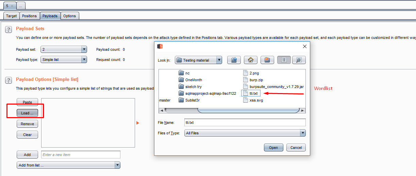Screen dimensions: 416x176
Task: Click the Enter a new item field
Action: (x=81, y=155)
